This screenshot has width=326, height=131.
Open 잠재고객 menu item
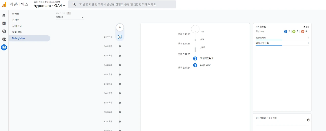[17, 26]
